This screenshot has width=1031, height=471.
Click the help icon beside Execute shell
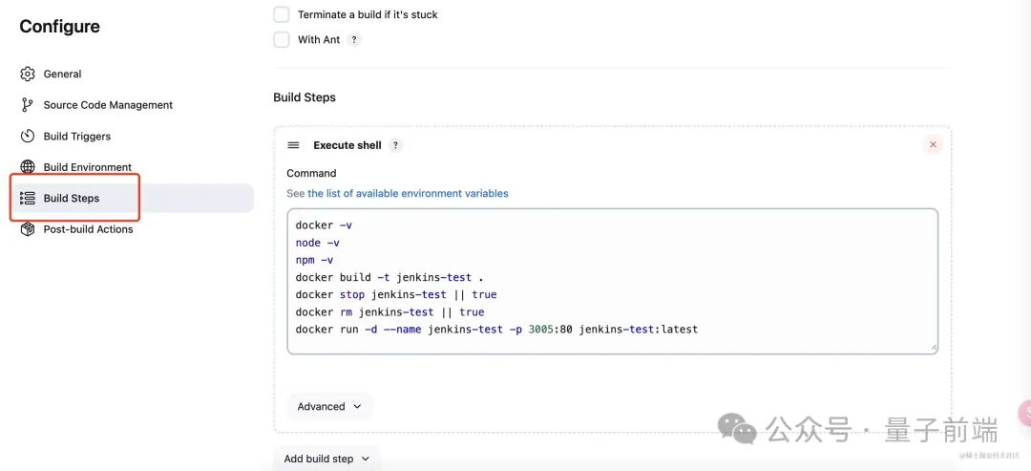(x=395, y=145)
